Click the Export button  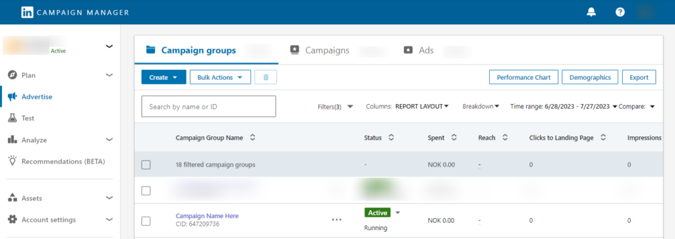(x=639, y=78)
